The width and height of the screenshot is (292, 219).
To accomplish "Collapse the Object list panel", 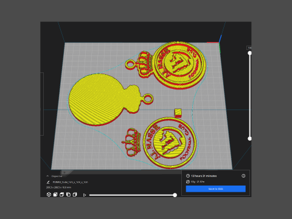I will tap(47, 176).
